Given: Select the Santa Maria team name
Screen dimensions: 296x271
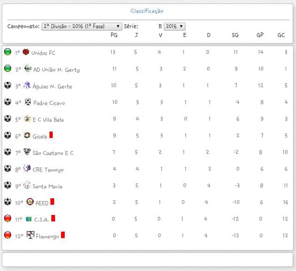Looking at the screenshot, I should [x=47, y=186].
